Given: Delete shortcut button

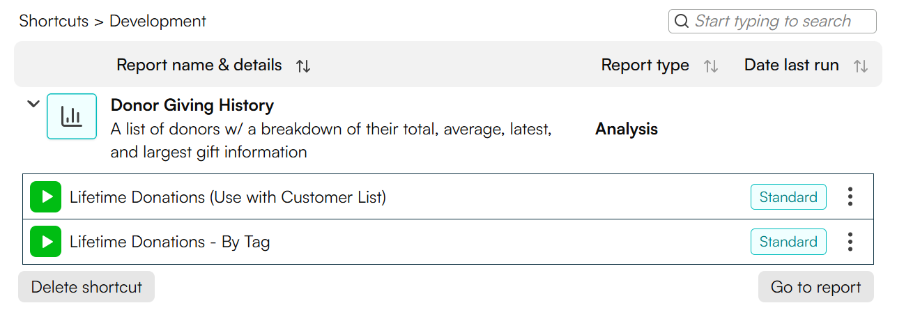Looking at the screenshot, I should [x=86, y=287].
